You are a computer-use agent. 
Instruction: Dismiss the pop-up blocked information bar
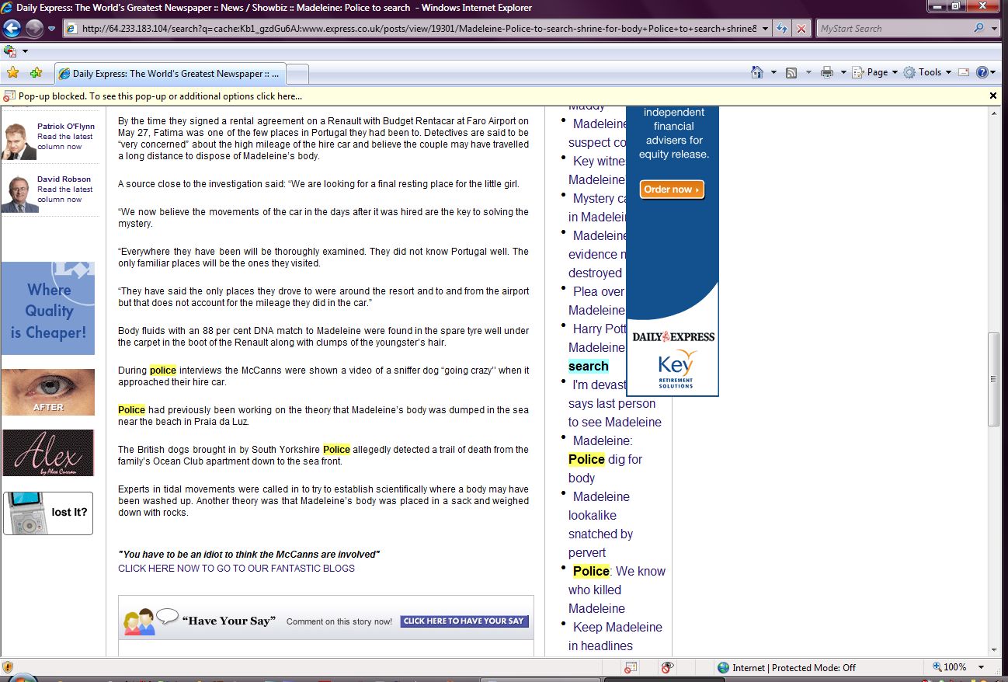992,96
